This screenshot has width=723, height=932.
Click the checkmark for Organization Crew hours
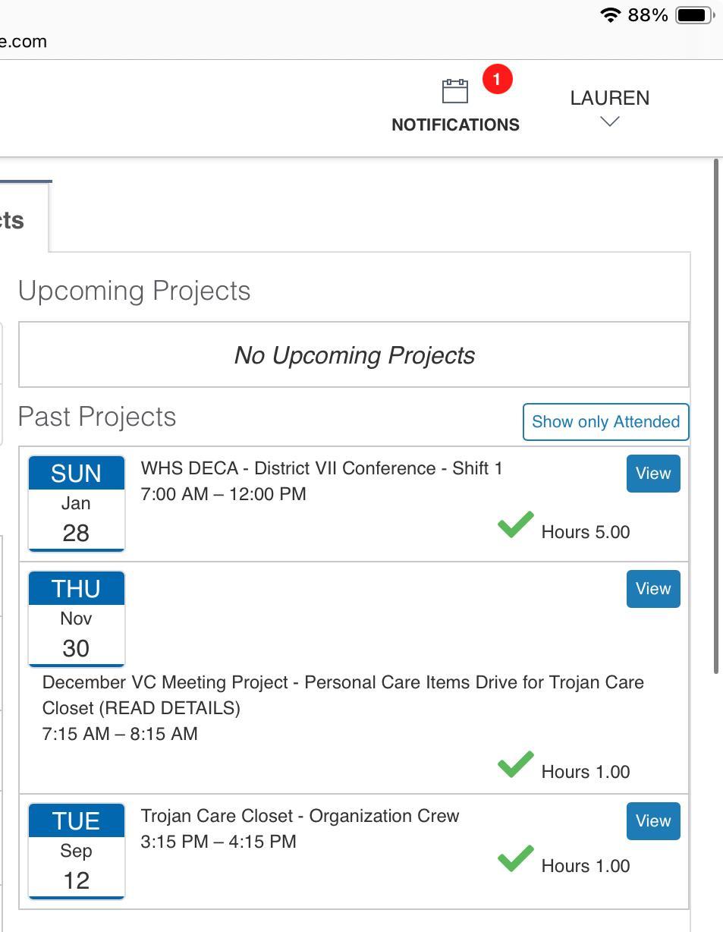516,859
